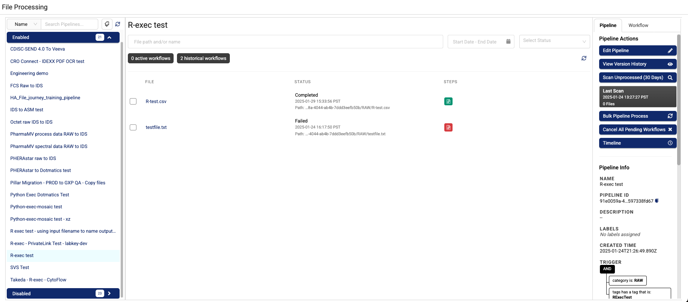The height and width of the screenshot is (302, 688).
Task: Open the Select Status dropdown
Action: (554, 42)
